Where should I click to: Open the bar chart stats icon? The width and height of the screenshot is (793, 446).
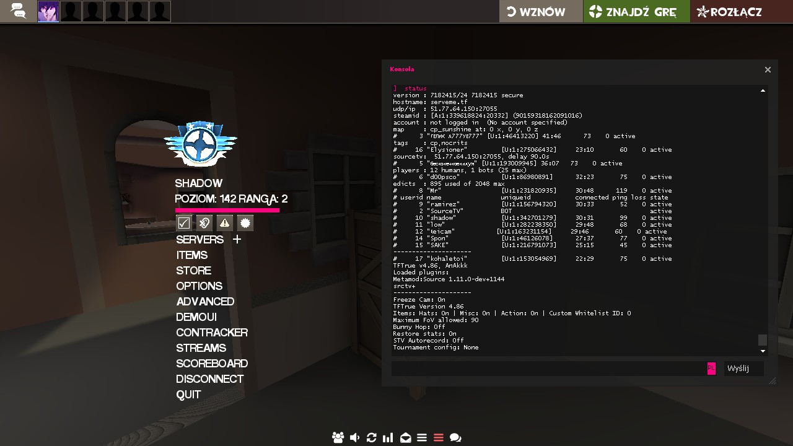[388, 437]
